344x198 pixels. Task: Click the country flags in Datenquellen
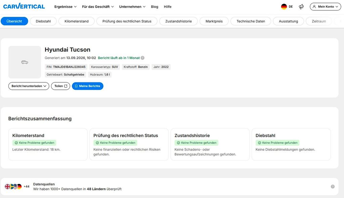[13, 186]
